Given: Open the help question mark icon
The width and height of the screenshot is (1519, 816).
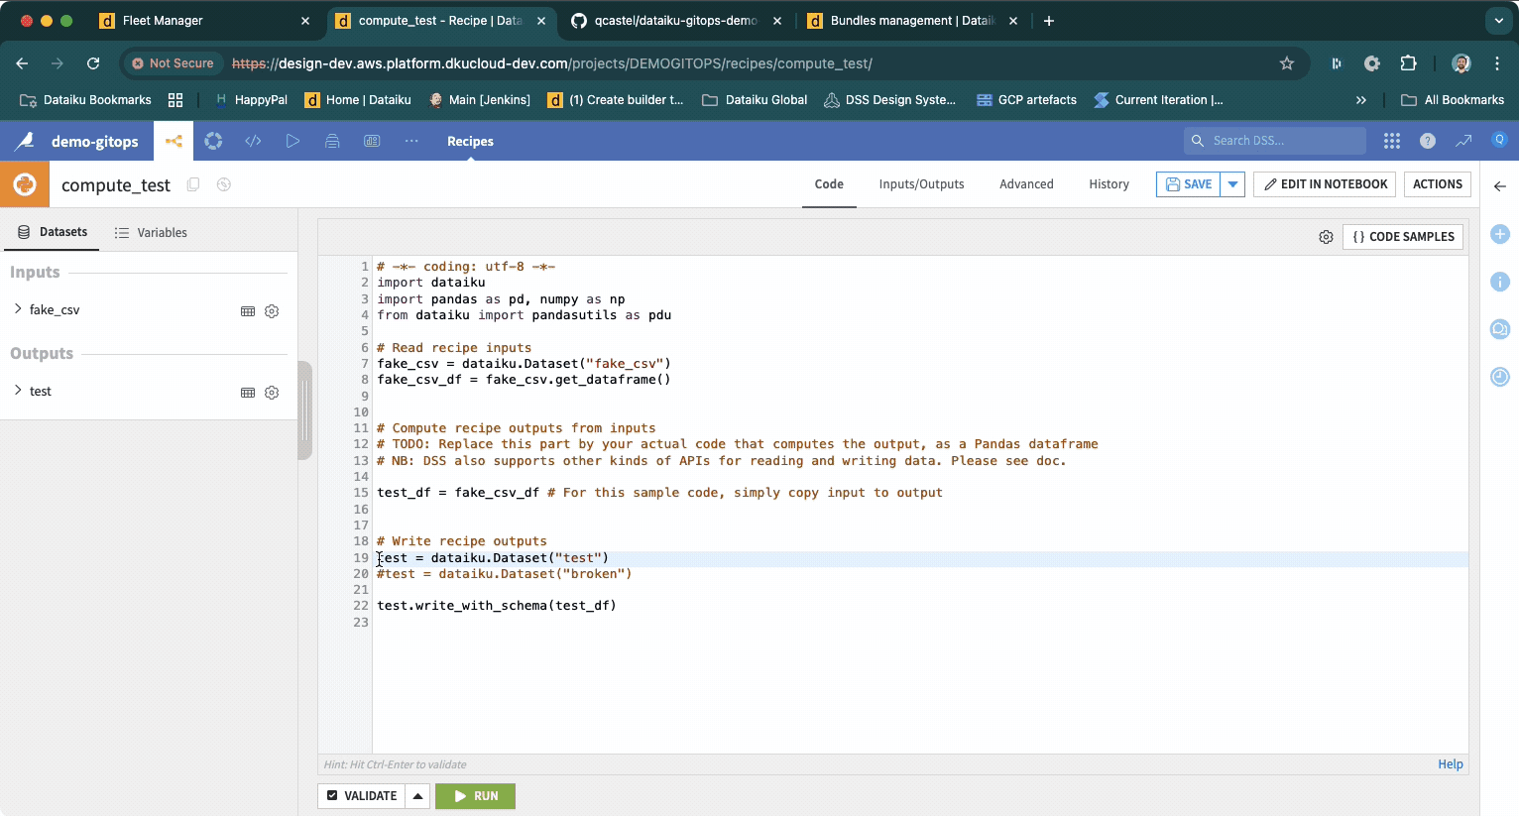Looking at the screenshot, I should pyautogui.click(x=1428, y=141).
